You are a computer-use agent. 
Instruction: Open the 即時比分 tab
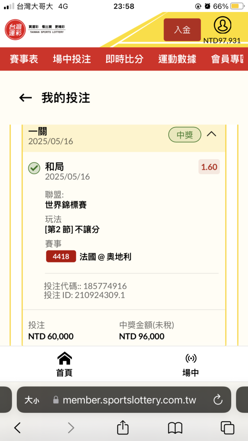pyautogui.click(x=124, y=59)
